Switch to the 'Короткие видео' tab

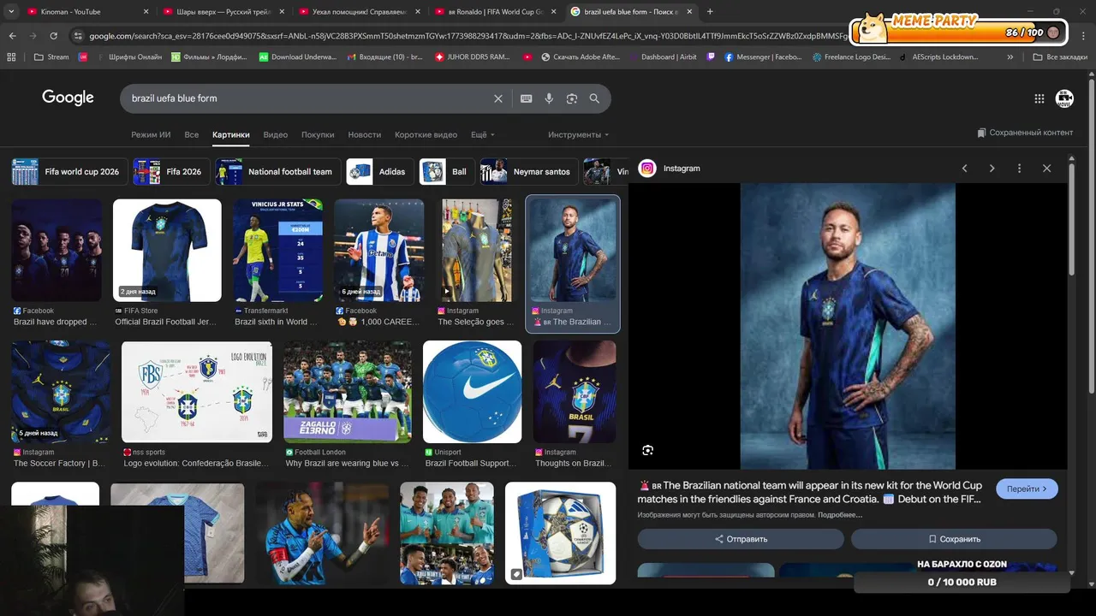click(x=426, y=135)
